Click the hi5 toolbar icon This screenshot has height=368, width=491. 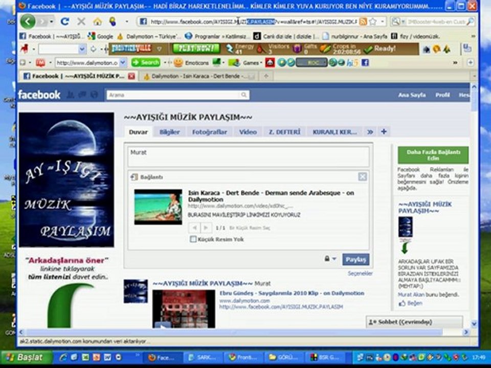click(x=352, y=62)
